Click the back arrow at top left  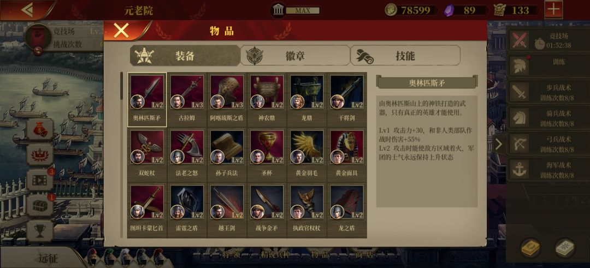(x=27, y=10)
